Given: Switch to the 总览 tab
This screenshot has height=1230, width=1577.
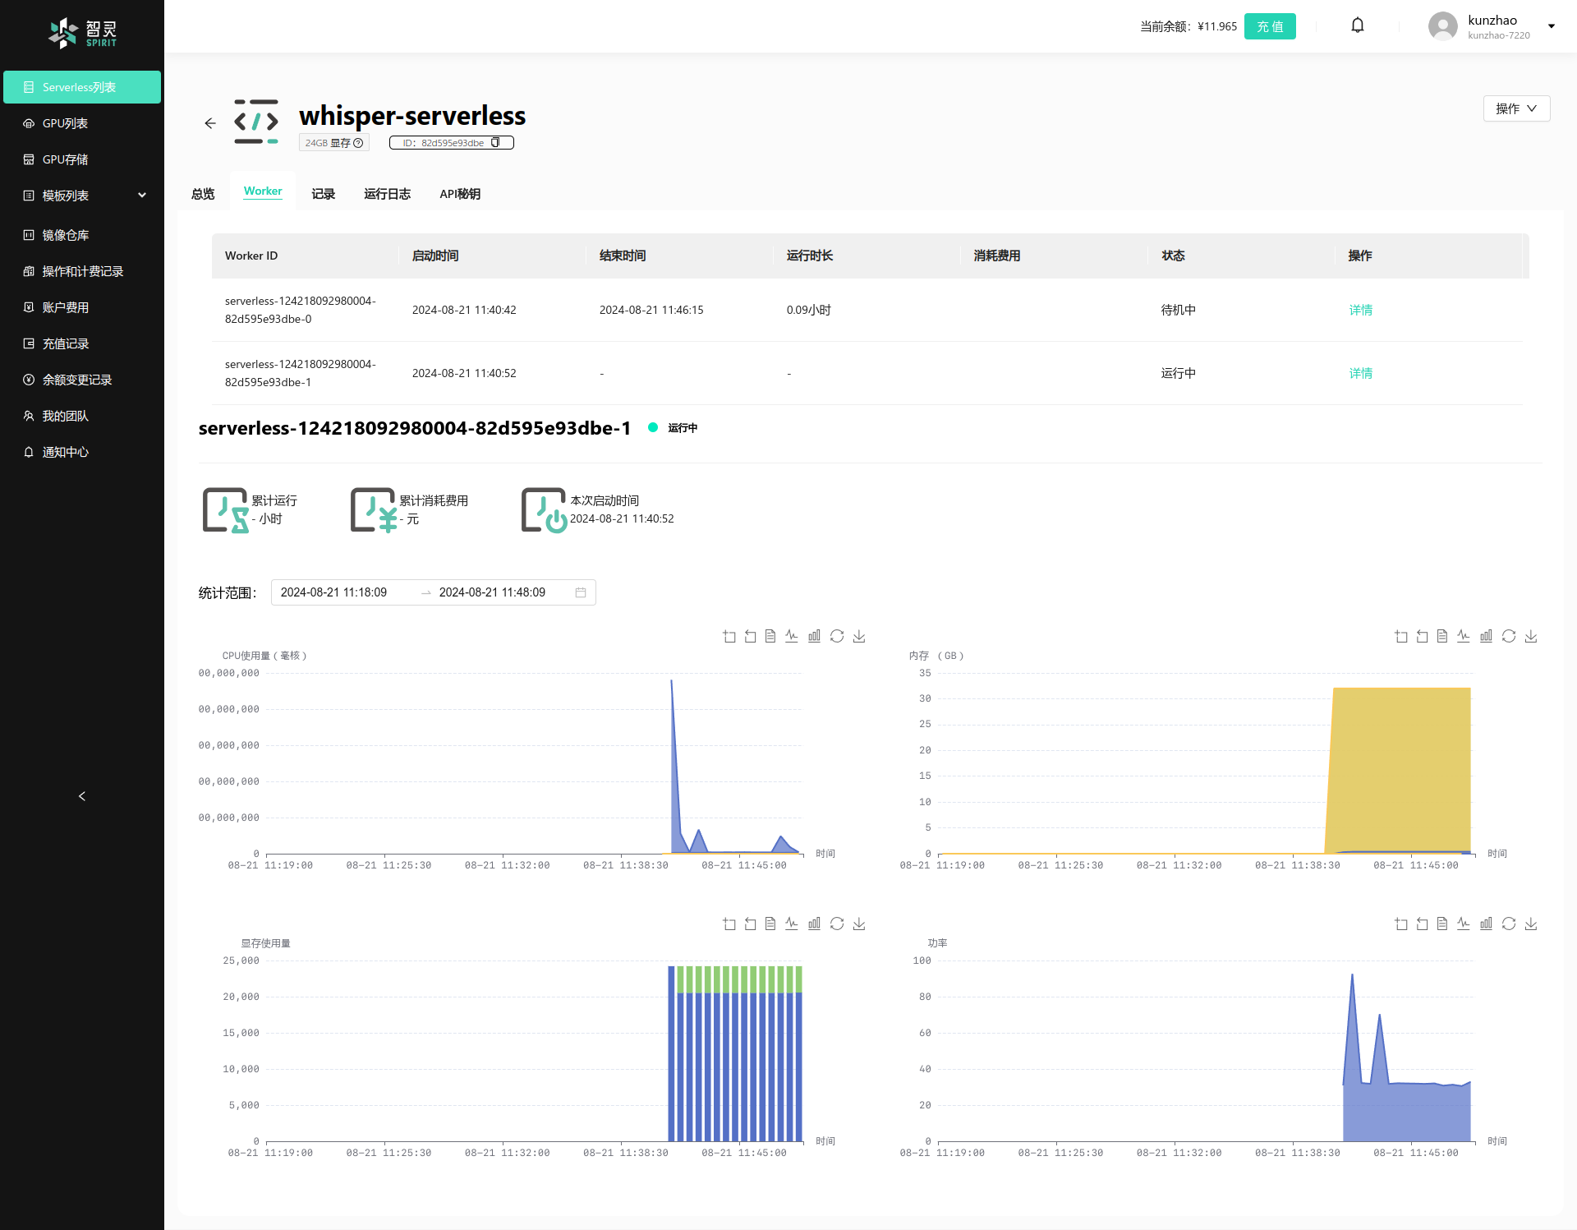Looking at the screenshot, I should (203, 194).
